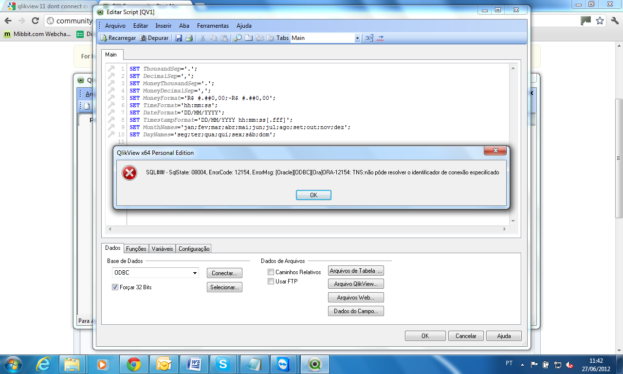Cut selection with the scissors icon
The width and height of the screenshot is (623, 374).
click(x=202, y=38)
